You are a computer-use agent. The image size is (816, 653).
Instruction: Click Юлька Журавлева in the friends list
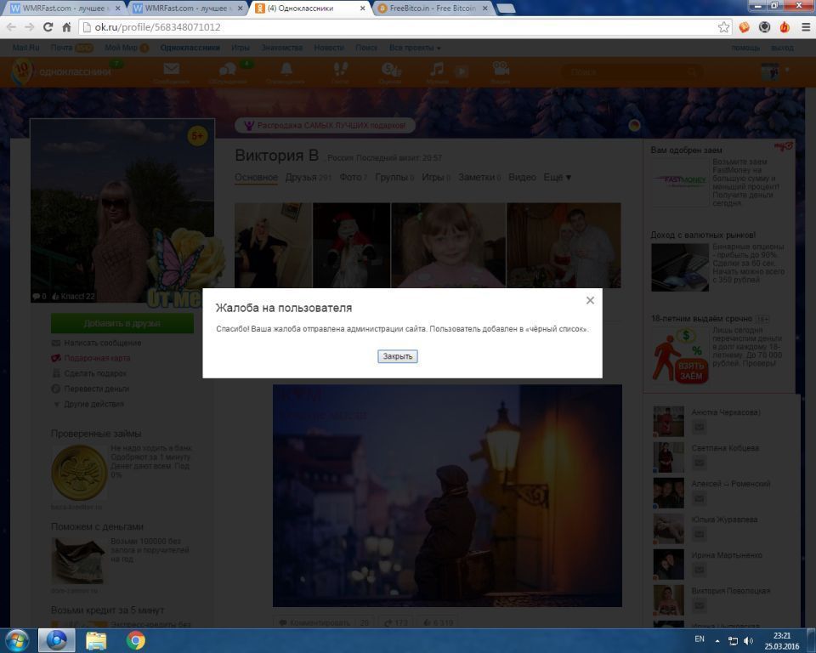click(724, 520)
